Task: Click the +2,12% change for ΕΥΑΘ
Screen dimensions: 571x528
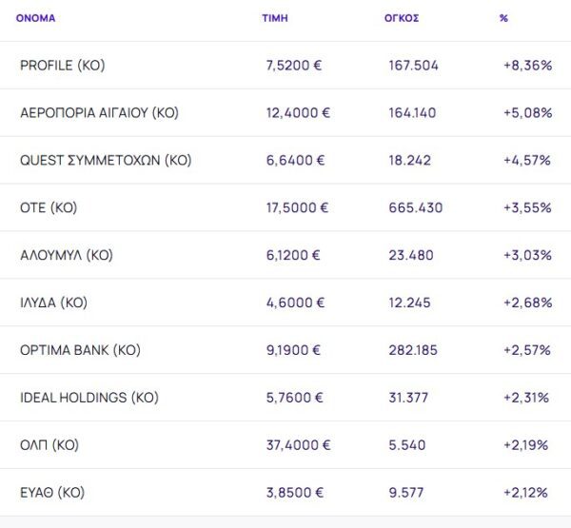Action: pyautogui.click(x=526, y=493)
